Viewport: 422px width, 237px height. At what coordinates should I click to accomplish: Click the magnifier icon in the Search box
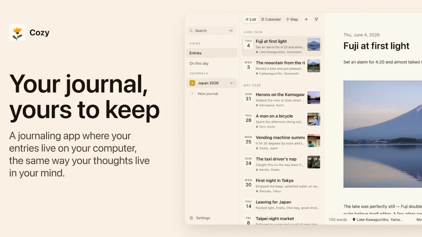(x=191, y=31)
